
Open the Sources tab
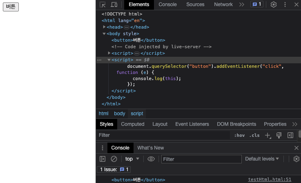195,4
